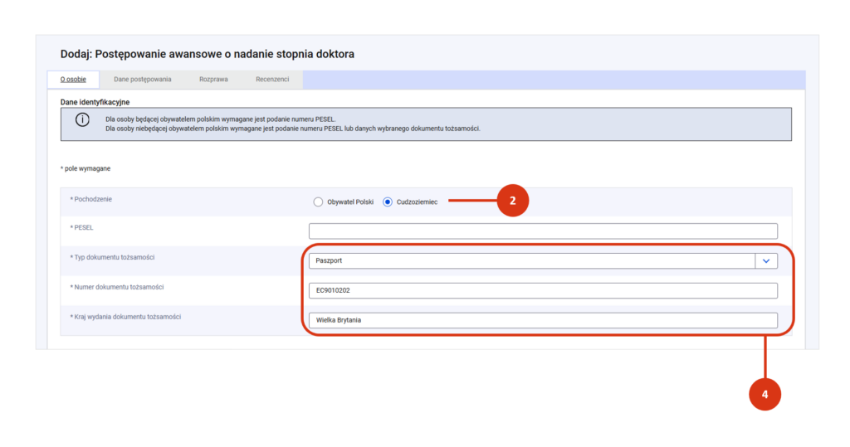
Task: Focus the empty PESEL input field
Action: tap(543, 231)
